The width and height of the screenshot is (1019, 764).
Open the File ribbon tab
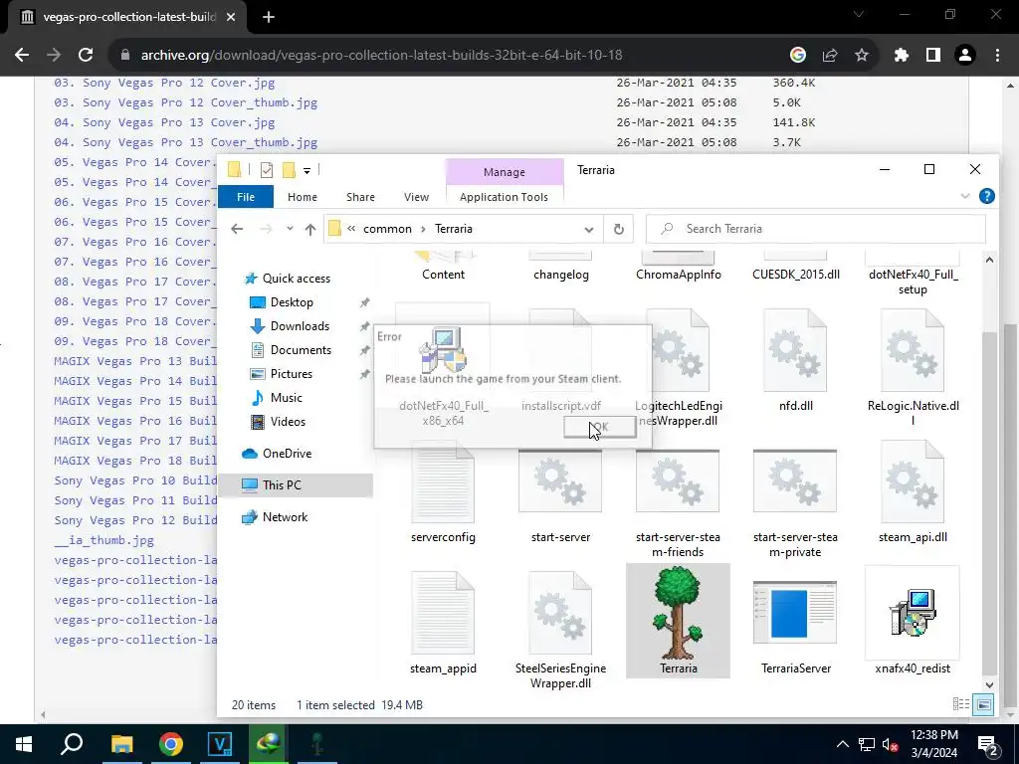click(x=246, y=197)
